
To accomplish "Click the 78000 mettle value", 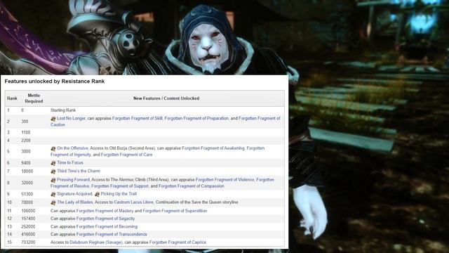I will (x=27, y=202).
